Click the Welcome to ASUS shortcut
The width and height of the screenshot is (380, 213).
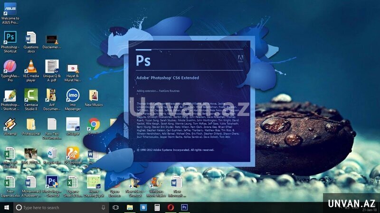9,9
